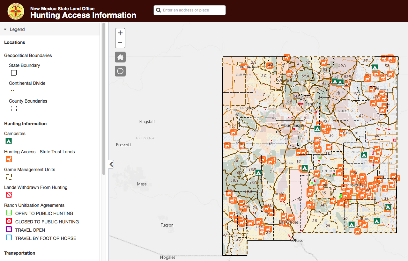Click the search magnifier icon
The image size is (408, 261).
coord(158,10)
